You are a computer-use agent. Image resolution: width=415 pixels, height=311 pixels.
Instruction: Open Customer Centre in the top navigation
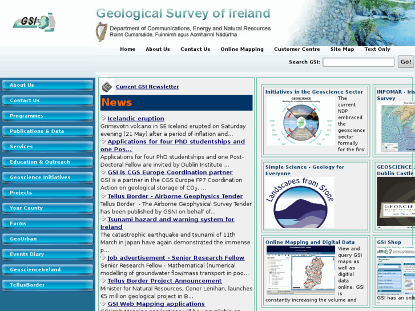point(297,49)
